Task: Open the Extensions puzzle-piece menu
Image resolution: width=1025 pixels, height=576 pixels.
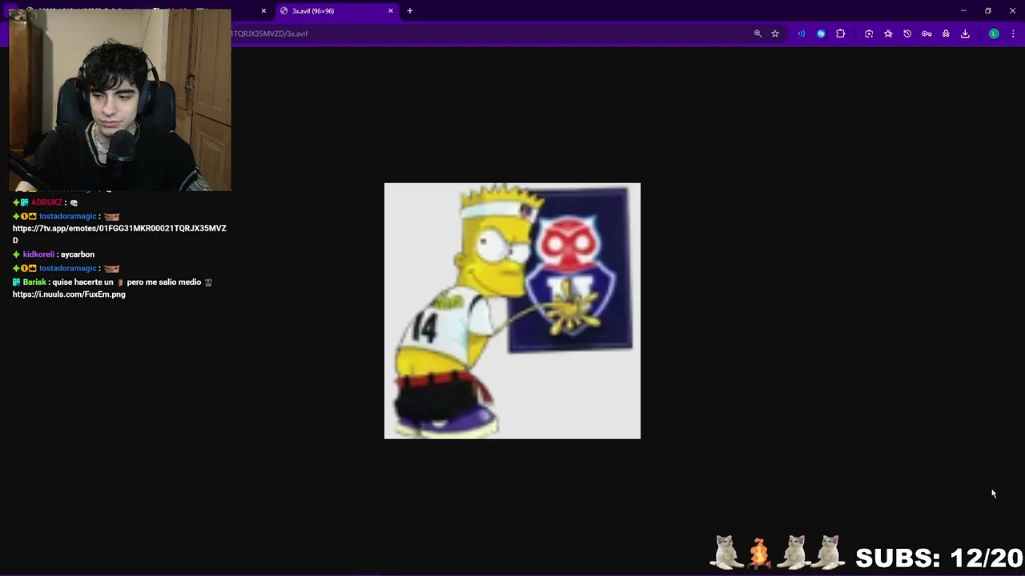Action: (x=840, y=34)
